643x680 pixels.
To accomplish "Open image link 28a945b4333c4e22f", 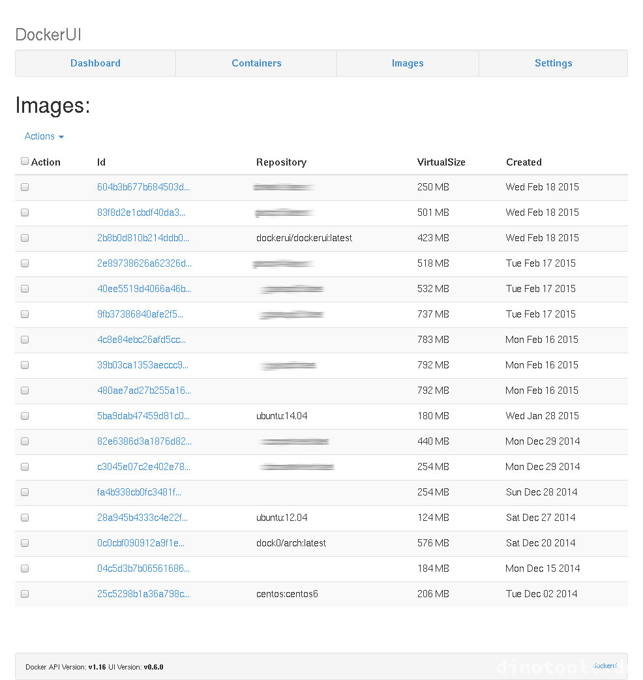I will pyautogui.click(x=142, y=518).
